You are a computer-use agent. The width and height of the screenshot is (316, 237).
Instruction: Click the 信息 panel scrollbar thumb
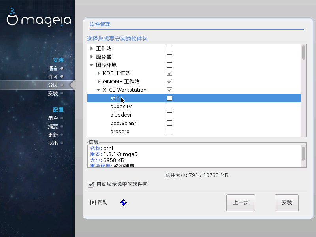coord(303,154)
